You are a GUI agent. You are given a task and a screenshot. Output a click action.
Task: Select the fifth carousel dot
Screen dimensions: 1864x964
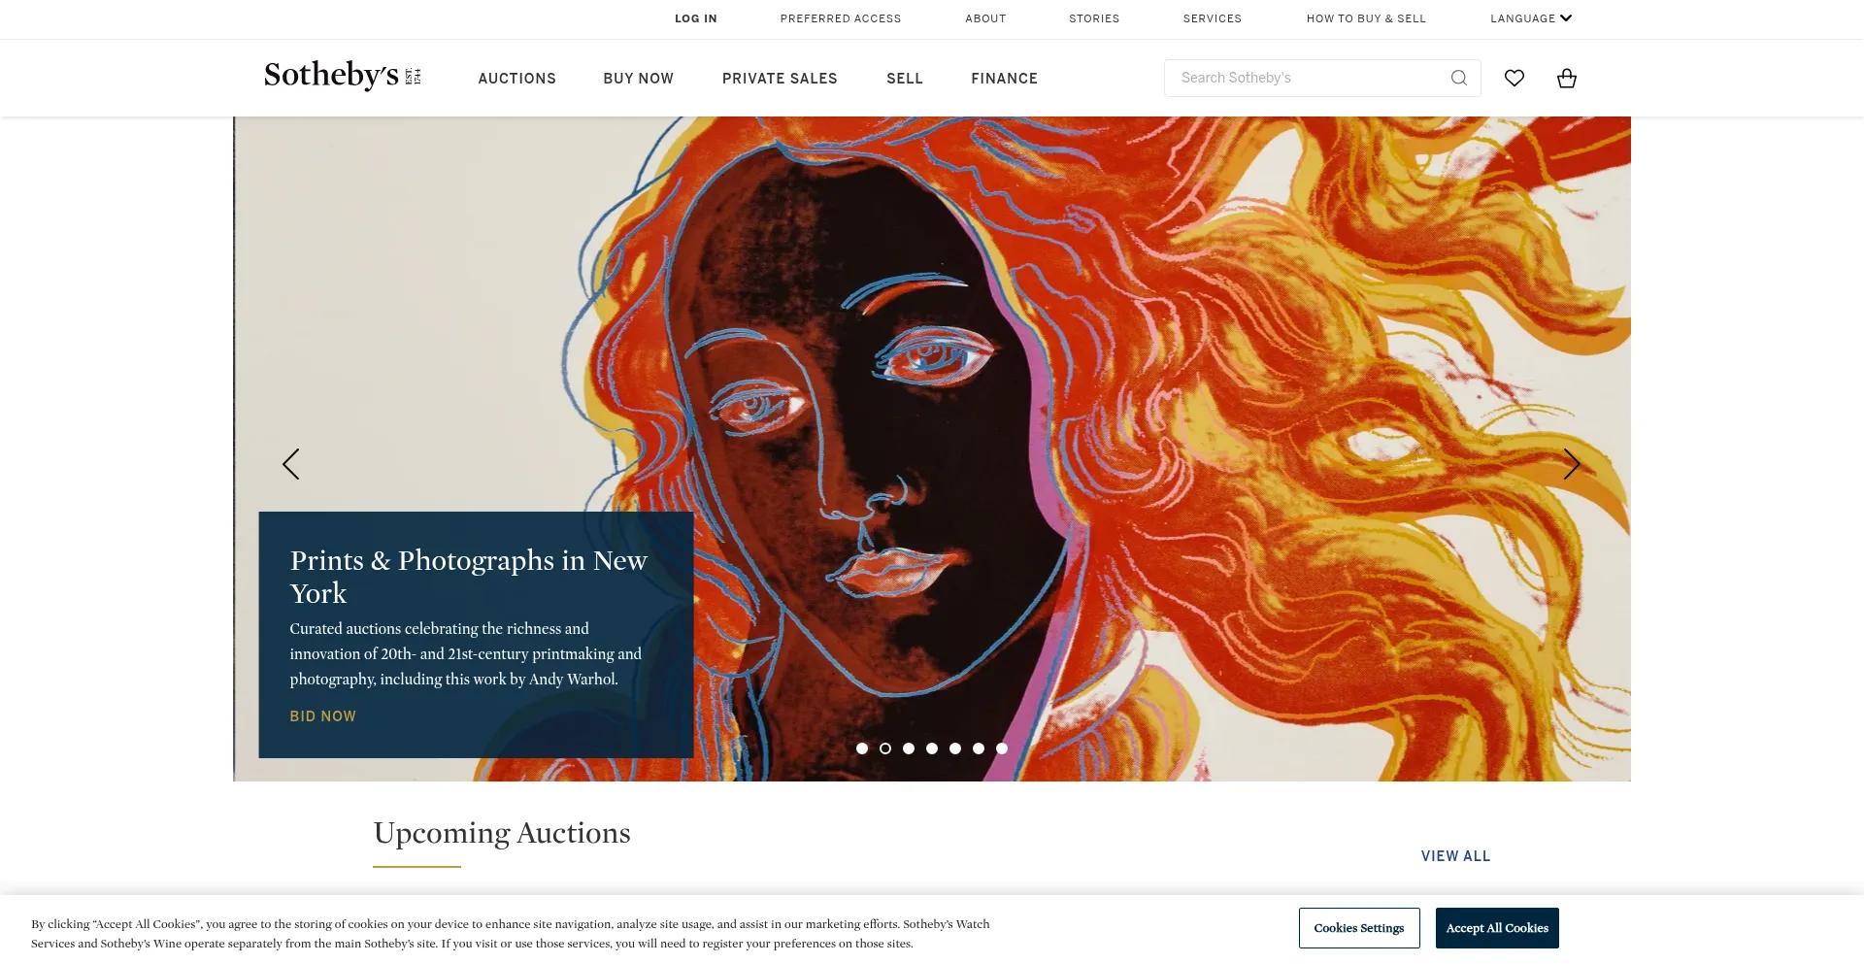click(x=955, y=748)
